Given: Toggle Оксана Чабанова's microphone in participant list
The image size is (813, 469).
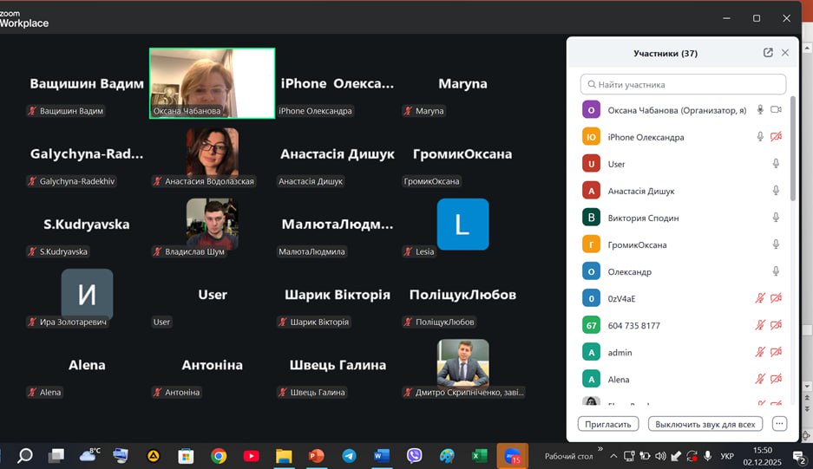Looking at the screenshot, I should point(760,110).
